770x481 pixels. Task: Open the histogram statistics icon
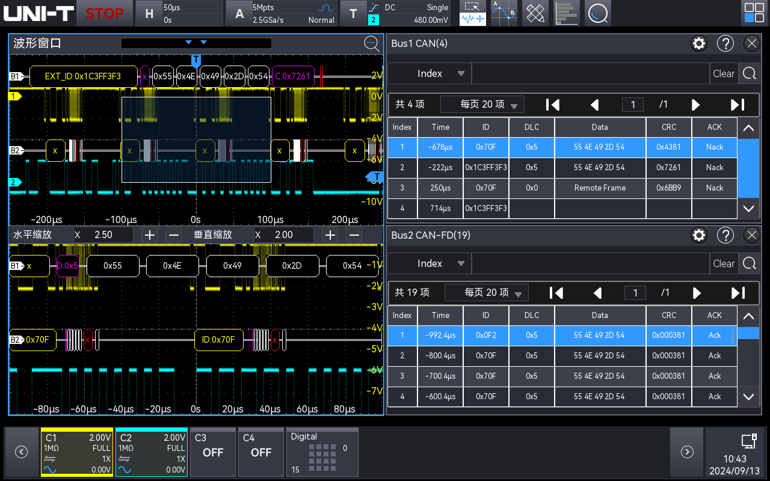(566, 13)
